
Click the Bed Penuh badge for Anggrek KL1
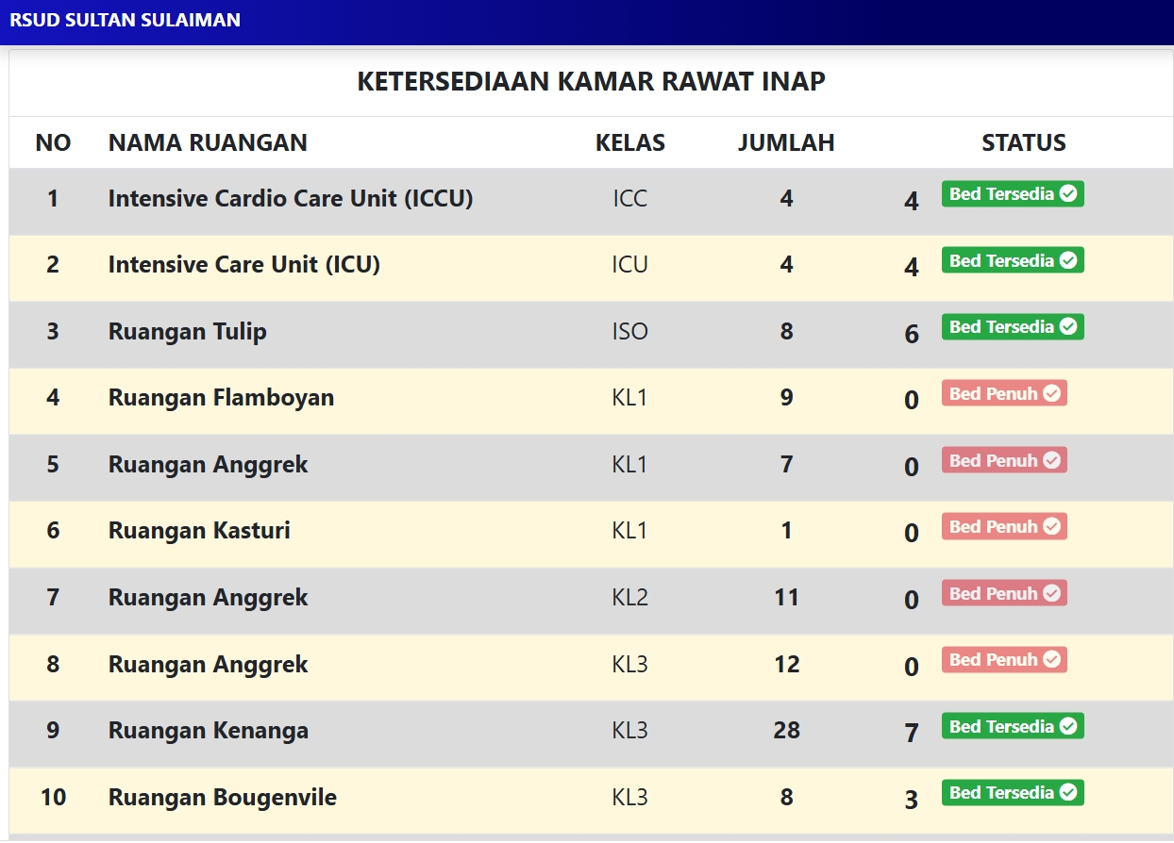click(1003, 460)
